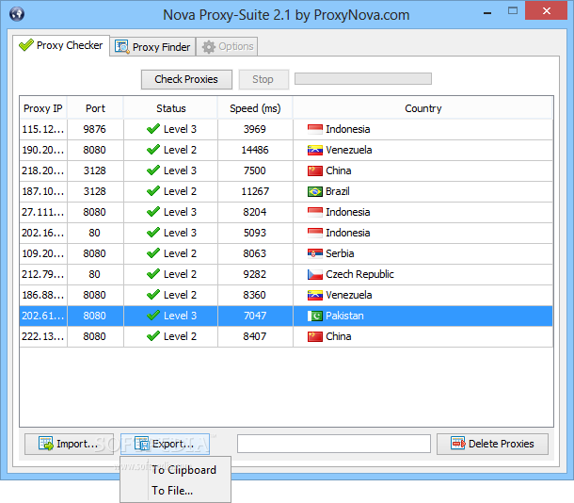The height and width of the screenshot is (503, 574).
Task: Close the Nova Proxy-Suite window
Action: (546, 10)
